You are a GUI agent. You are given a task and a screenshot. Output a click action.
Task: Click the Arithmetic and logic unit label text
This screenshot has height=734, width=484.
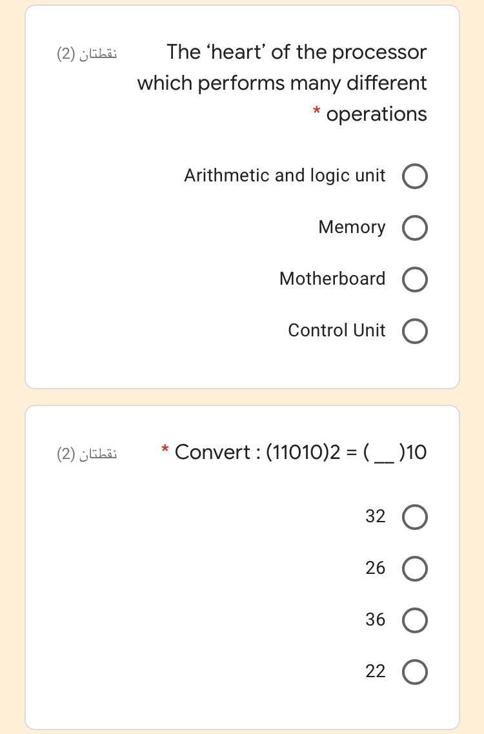click(285, 175)
